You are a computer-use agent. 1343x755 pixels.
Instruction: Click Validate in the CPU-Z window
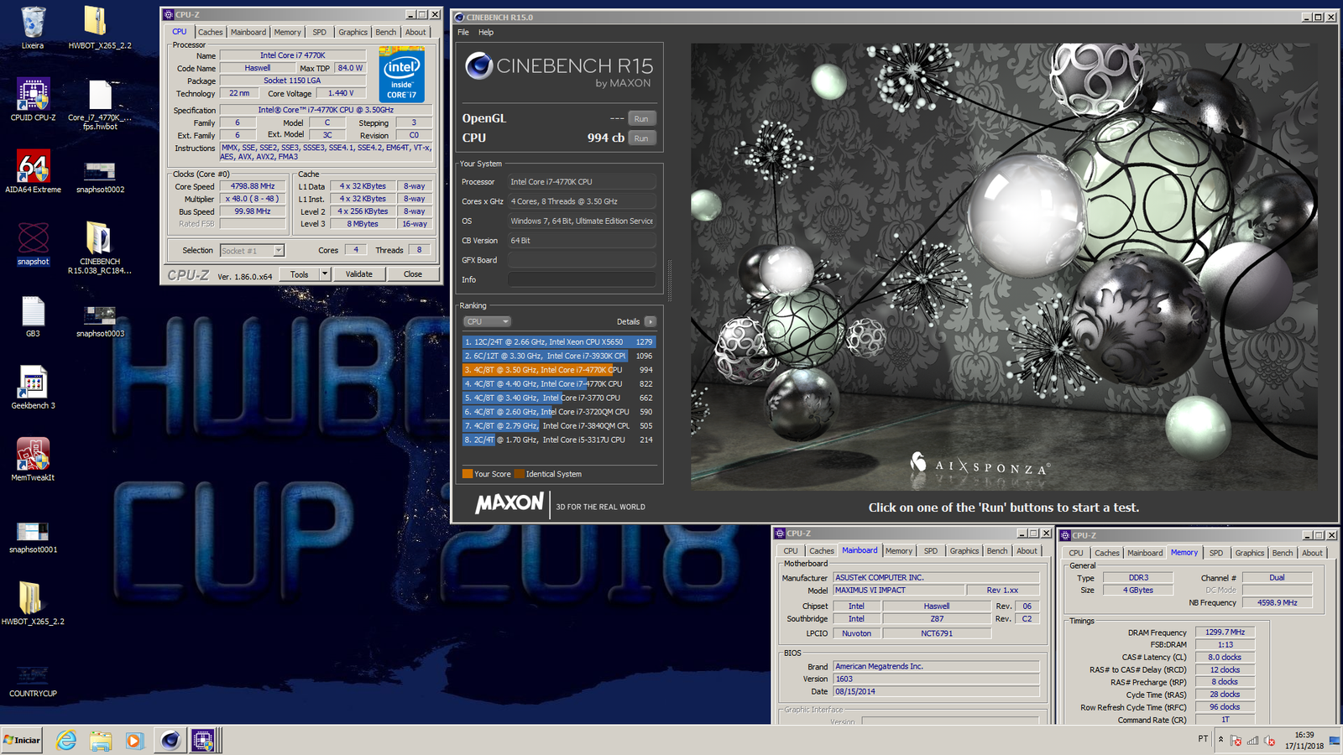tap(359, 273)
